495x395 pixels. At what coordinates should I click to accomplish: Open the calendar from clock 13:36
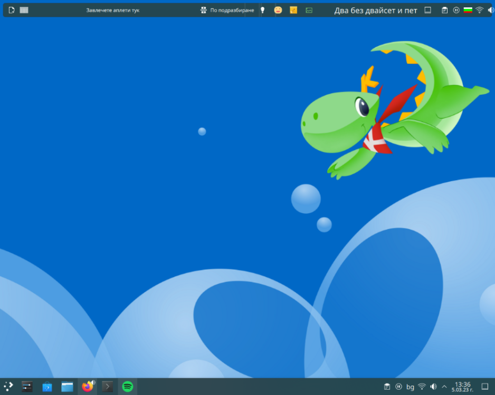(462, 387)
